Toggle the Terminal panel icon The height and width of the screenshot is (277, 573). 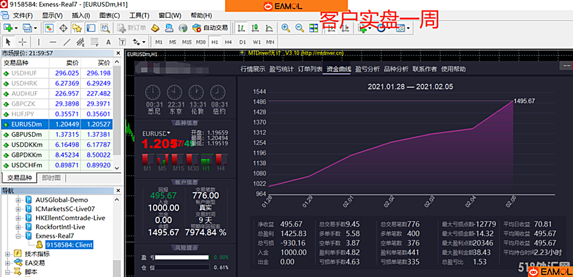pyautogui.click(x=91, y=28)
